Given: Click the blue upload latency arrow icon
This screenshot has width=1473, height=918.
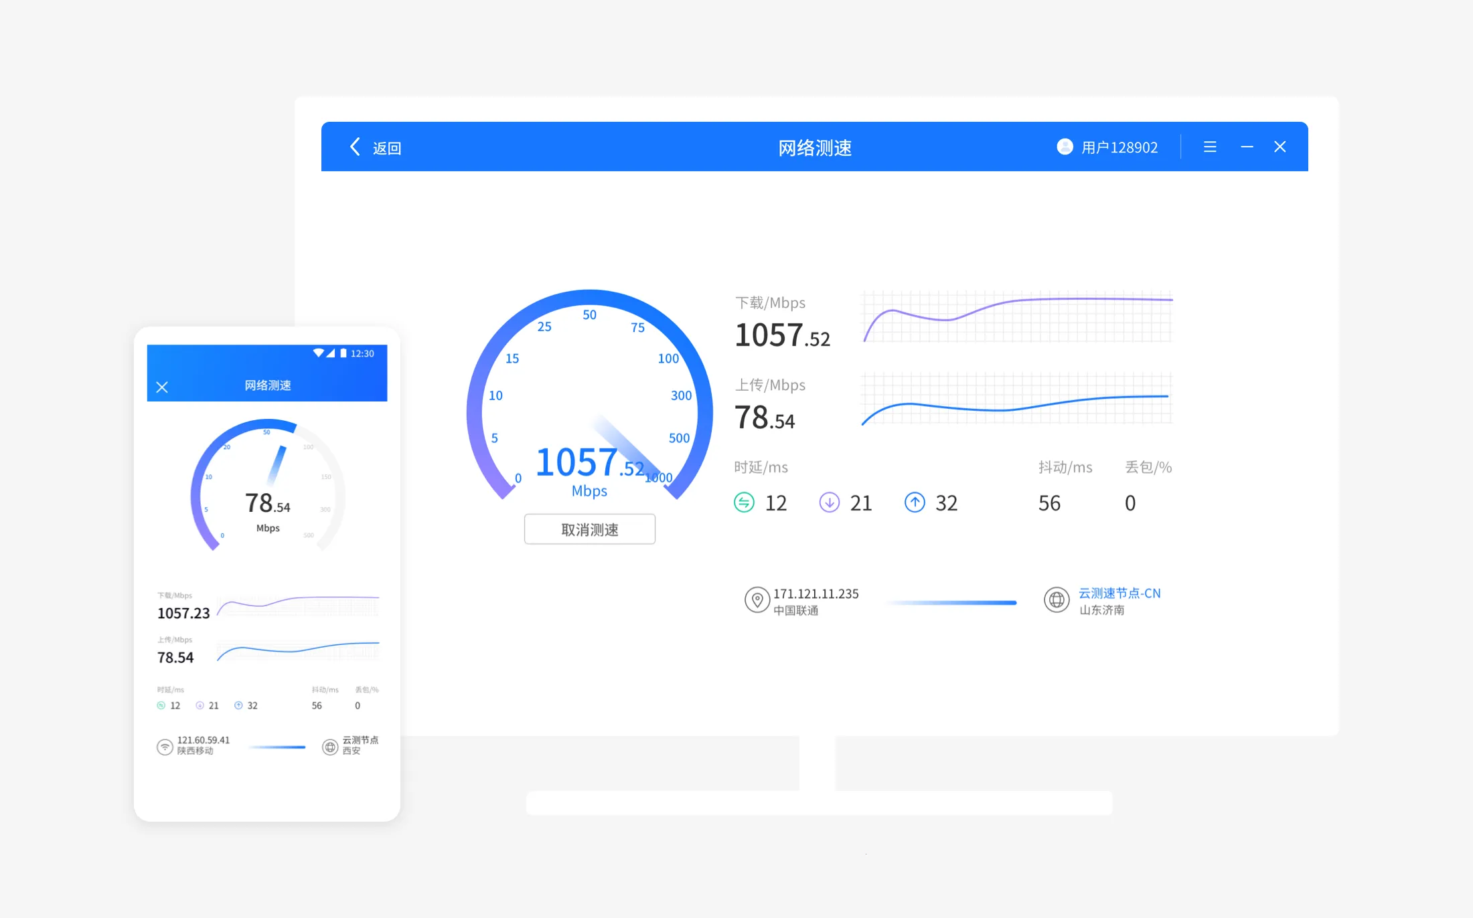Looking at the screenshot, I should (x=915, y=502).
